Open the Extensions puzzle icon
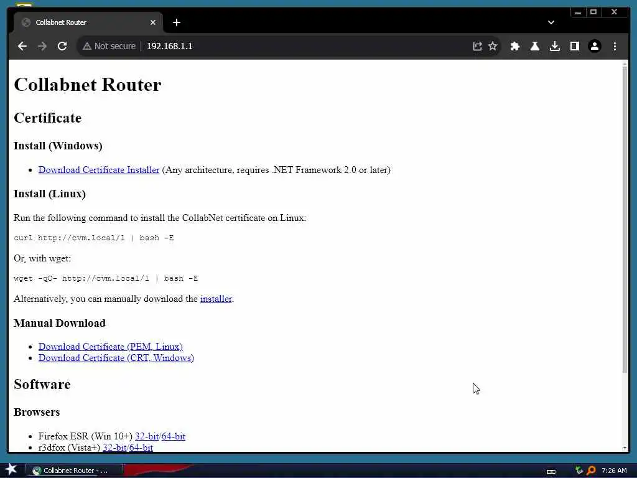Screen dimensions: 637x478 tap(514, 46)
